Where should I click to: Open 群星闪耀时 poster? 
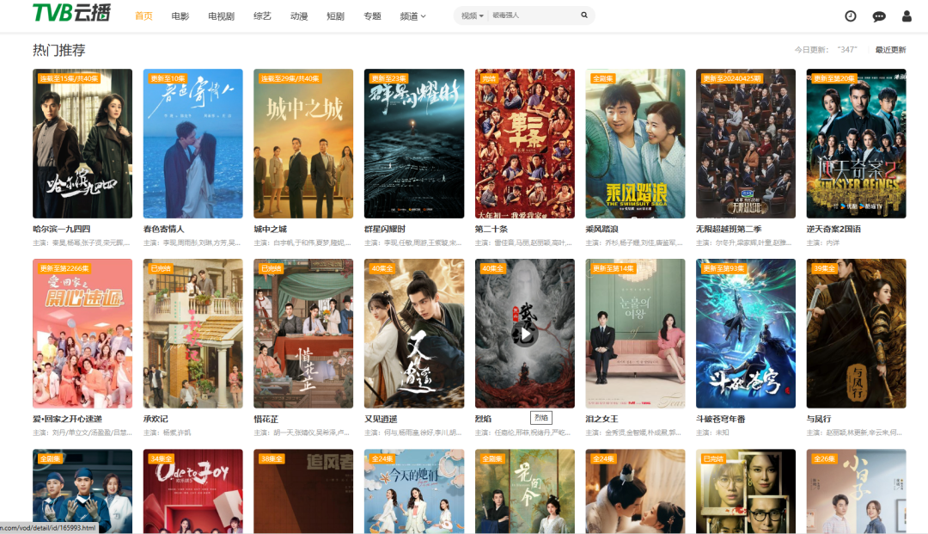[414, 144]
